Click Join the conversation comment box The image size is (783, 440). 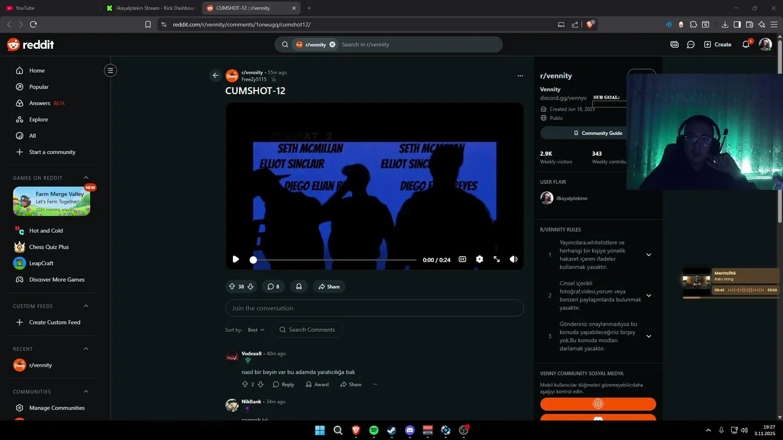click(374, 308)
